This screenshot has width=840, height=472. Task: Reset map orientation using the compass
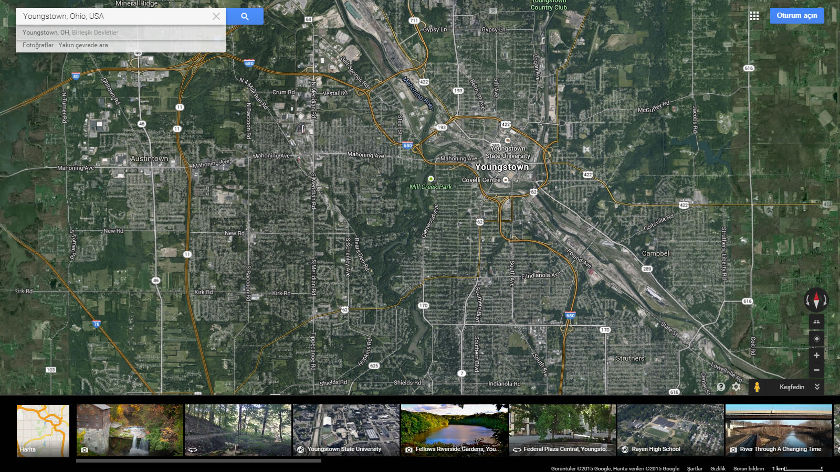[816, 300]
